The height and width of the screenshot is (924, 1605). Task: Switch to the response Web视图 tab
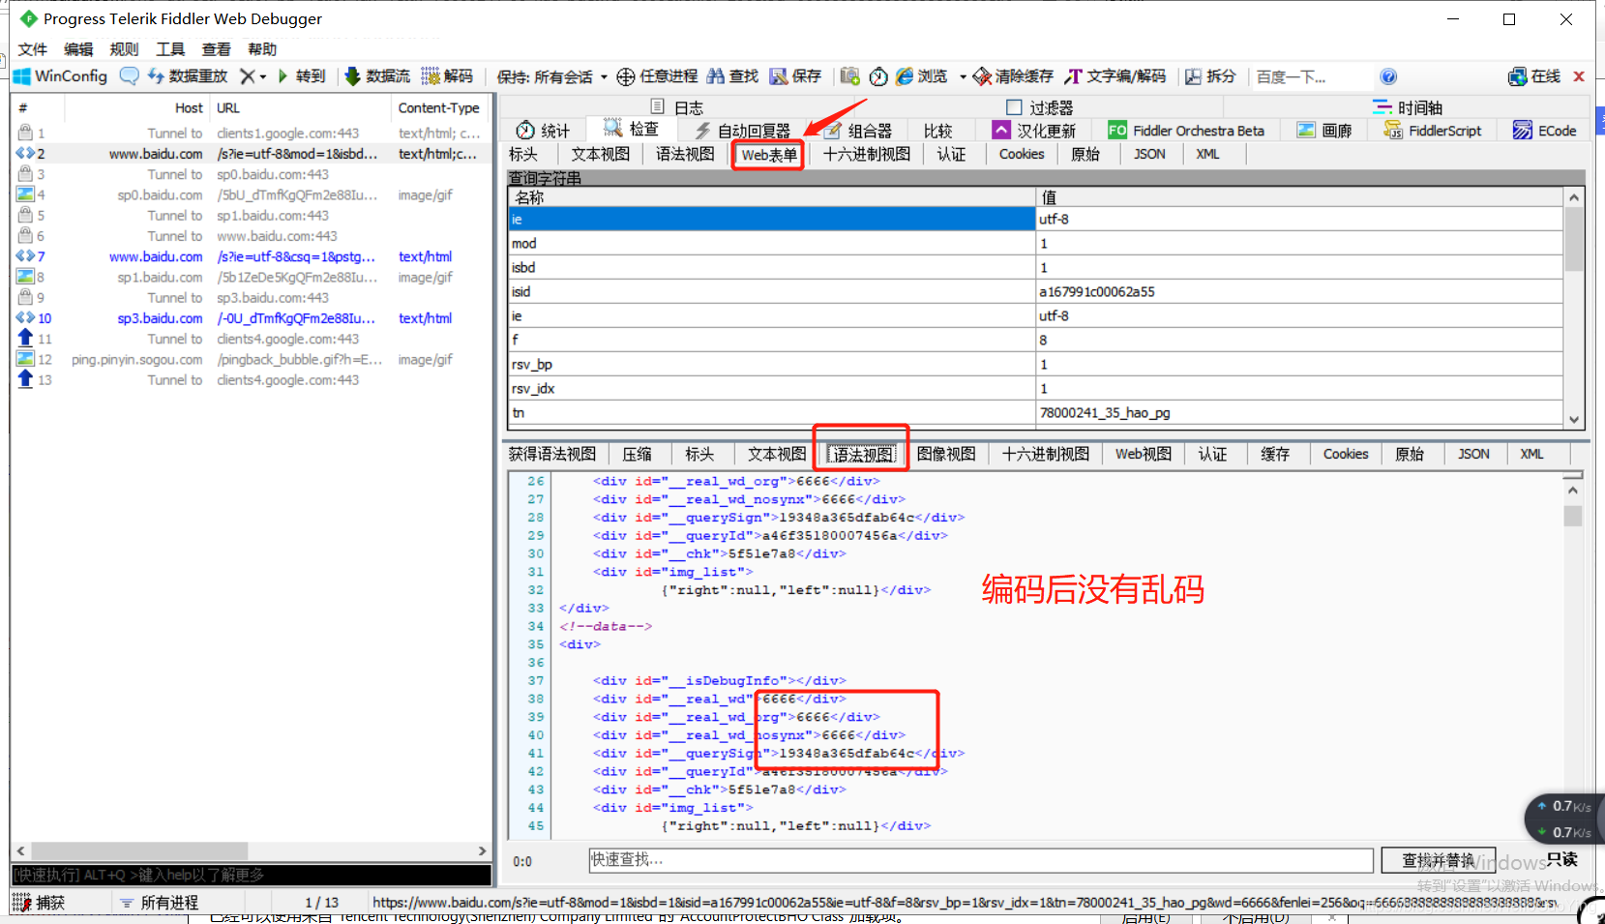[1144, 454]
